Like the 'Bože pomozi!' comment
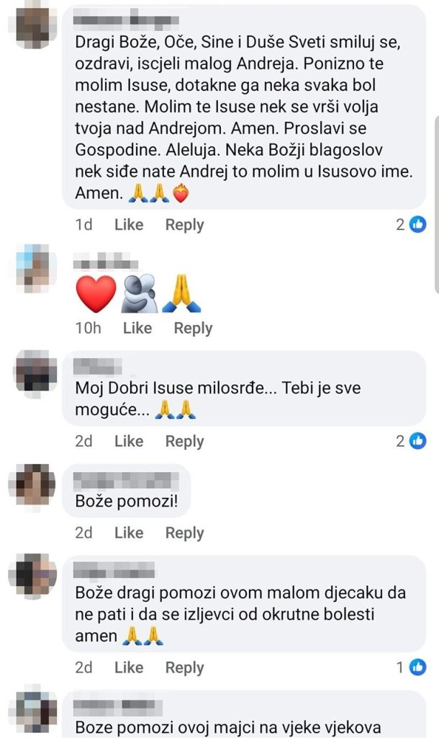This screenshot has width=439, height=738. point(129,533)
